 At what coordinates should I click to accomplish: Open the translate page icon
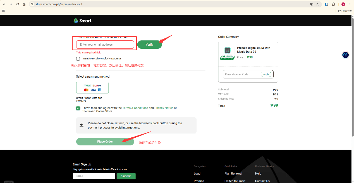click(x=312, y=4)
